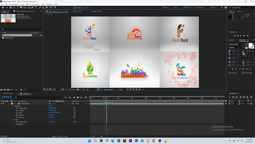Click Play button in Preview panel
The height and width of the screenshot is (144, 255).
pos(241,36)
